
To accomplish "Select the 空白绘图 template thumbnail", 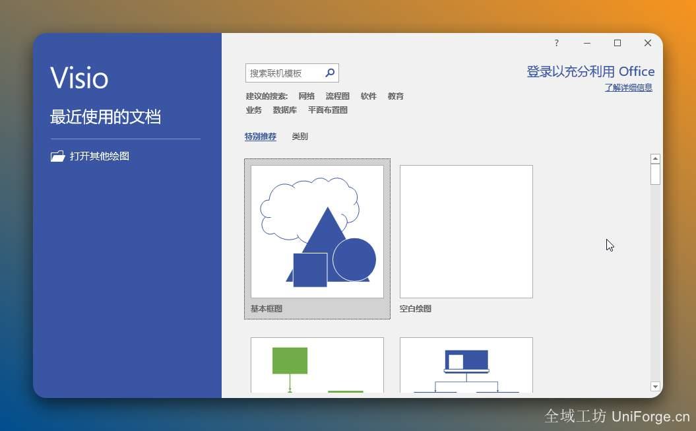I will [466, 232].
